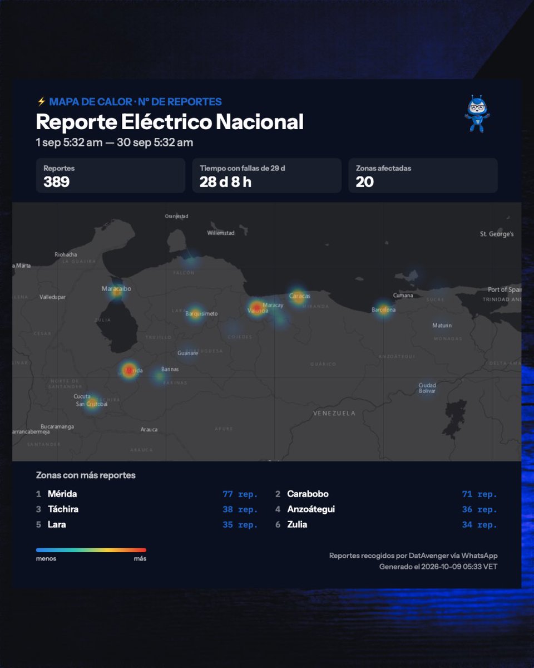Click the Port of Spain map label
Image resolution: width=534 pixels, height=668 pixels.
click(x=505, y=289)
